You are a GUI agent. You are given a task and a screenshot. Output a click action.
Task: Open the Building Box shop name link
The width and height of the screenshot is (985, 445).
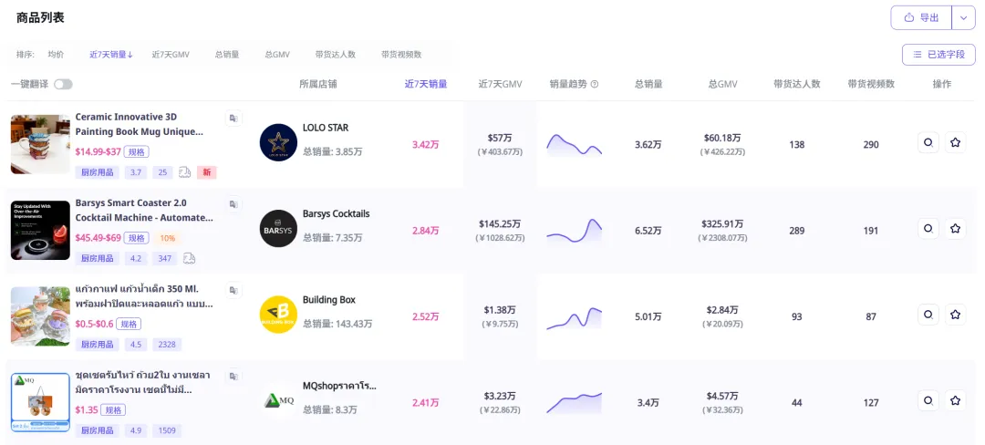click(x=329, y=300)
